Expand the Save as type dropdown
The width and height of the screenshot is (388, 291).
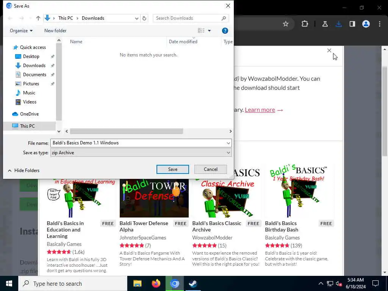pyautogui.click(x=228, y=153)
